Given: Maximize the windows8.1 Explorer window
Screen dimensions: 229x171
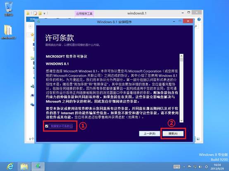Looking at the screenshot, I should [x=188, y=12].
